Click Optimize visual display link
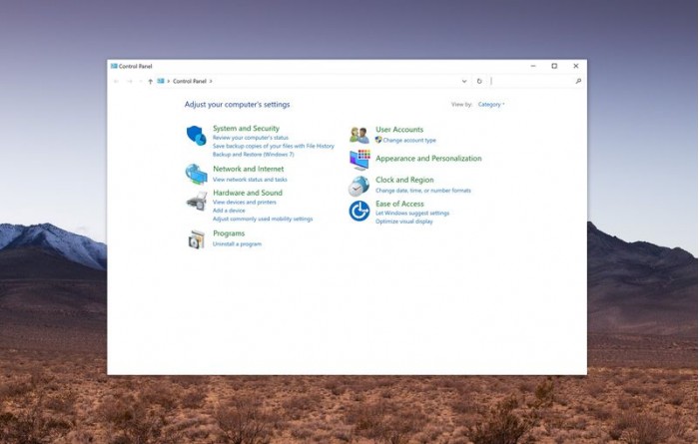Viewport: 699px width, 444px height. 403,222
